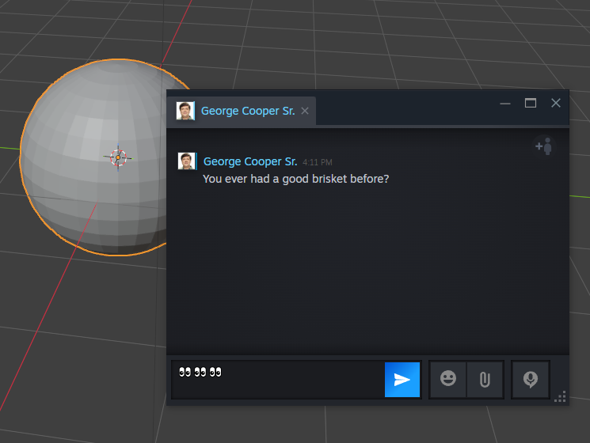Focus the chat message input field
Screen dimensions: 590x443
(278, 380)
